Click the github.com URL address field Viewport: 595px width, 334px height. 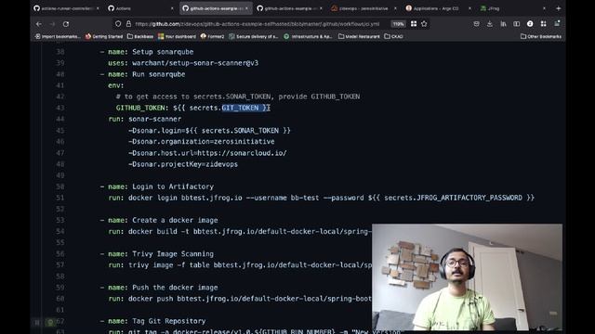click(x=258, y=24)
